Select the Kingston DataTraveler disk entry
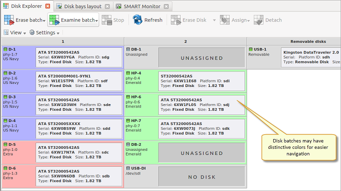 pyautogui.click(x=311, y=58)
